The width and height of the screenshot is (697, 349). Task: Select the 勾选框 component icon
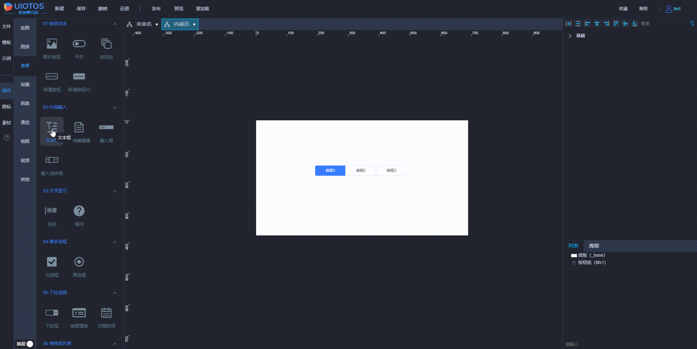click(52, 262)
